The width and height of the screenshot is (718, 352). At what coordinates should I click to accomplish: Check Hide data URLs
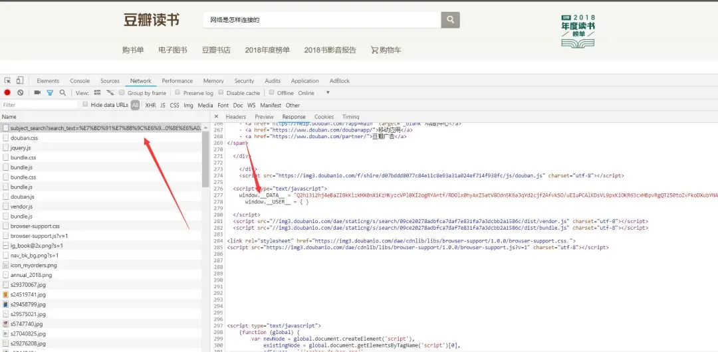tap(85, 104)
